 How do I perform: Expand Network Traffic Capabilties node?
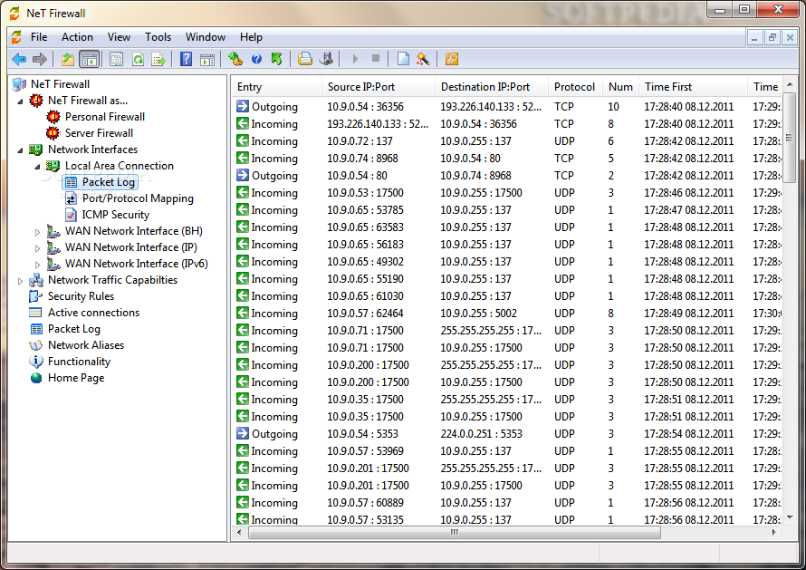pos(20,281)
